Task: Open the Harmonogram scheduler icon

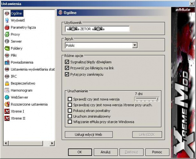Action: pyautogui.click(x=7, y=90)
